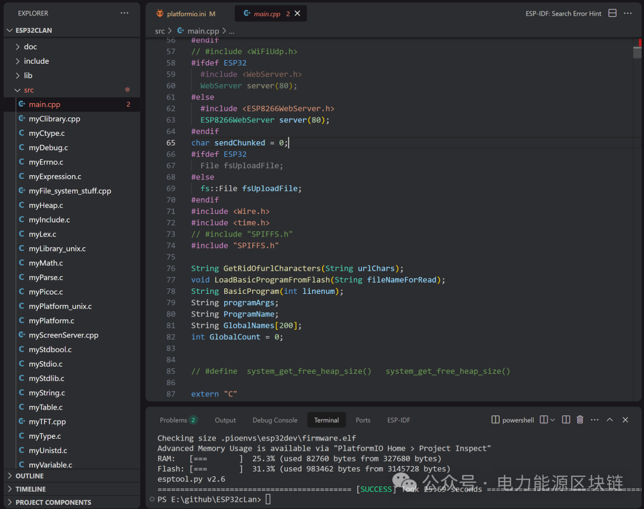Open the platformio.ini editor tab
The height and width of the screenshot is (509, 644).
point(185,14)
